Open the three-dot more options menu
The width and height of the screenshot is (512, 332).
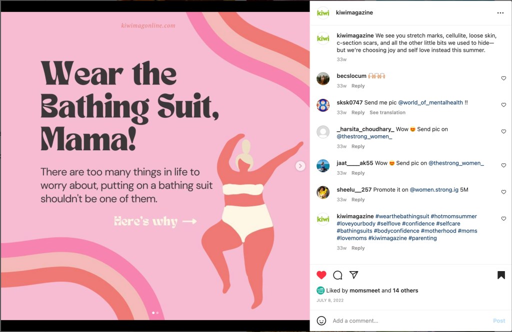(500, 13)
